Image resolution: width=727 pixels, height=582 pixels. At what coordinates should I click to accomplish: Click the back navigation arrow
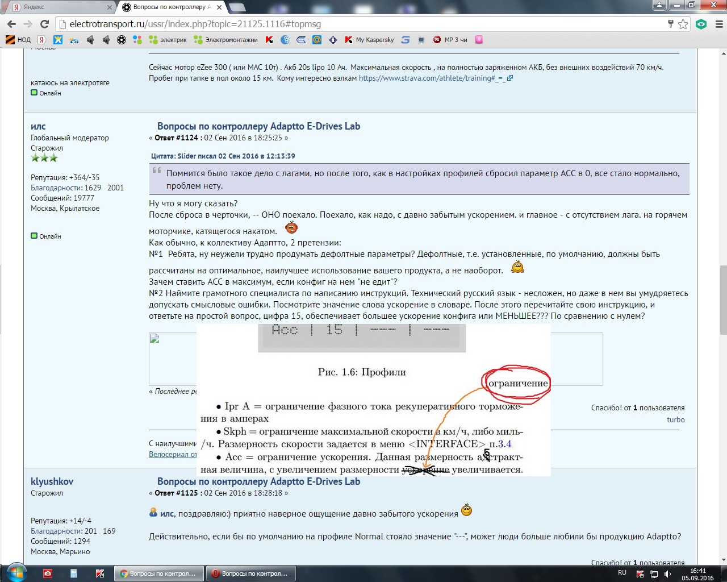pos(11,24)
